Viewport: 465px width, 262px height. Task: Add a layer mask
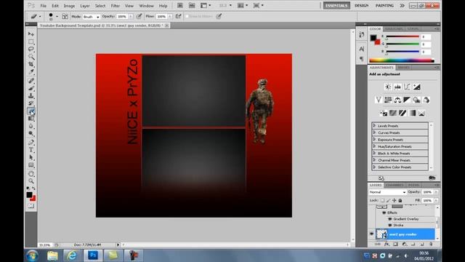pyautogui.click(x=395, y=245)
